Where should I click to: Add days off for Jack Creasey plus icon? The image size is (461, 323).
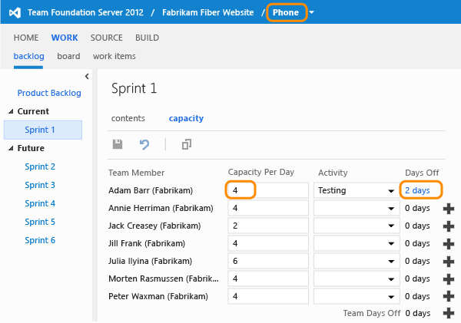pyautogui.click(x=449, y=226)
